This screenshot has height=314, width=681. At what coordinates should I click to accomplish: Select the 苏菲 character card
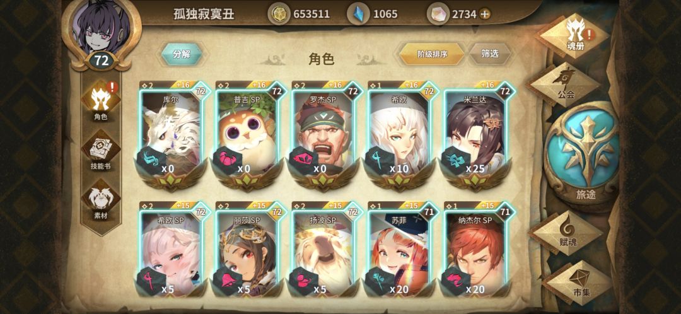coord(400,249)
